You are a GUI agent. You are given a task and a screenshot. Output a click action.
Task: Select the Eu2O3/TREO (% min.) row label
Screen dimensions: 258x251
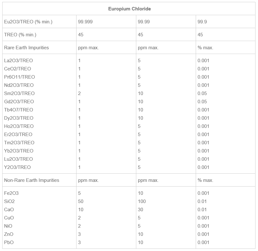[28, 22]
